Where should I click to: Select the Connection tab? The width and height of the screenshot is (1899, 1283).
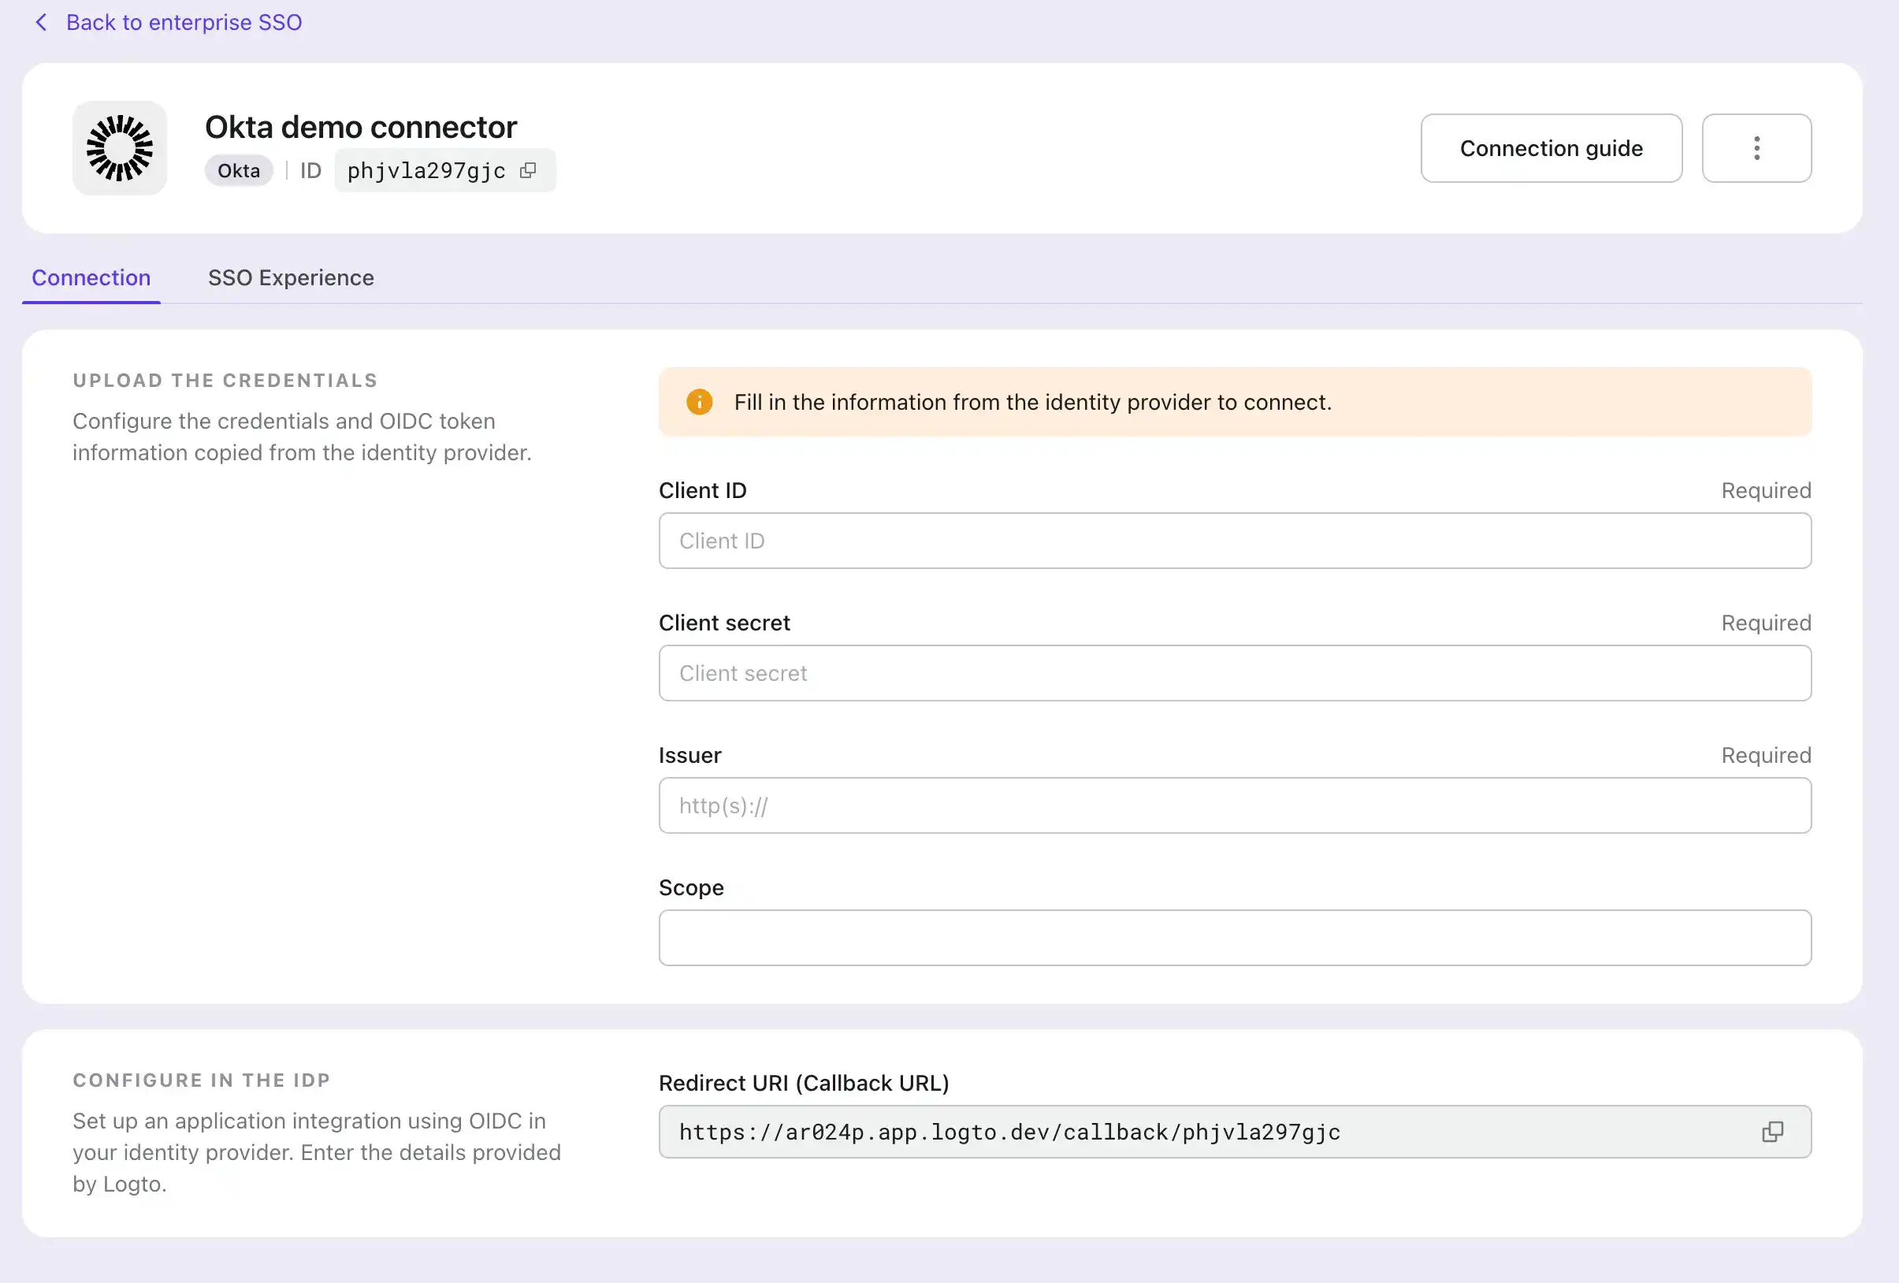(x=91, y=278)
